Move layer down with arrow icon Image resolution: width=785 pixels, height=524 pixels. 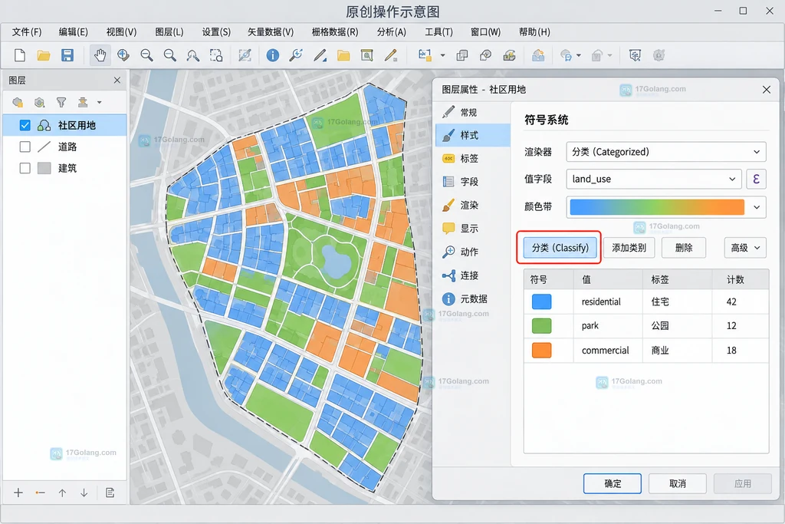(x=84, y=493)
